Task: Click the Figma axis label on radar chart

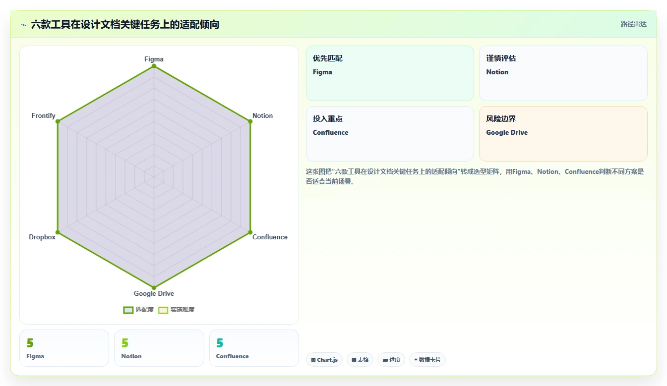Action: (x=154, y=59)
